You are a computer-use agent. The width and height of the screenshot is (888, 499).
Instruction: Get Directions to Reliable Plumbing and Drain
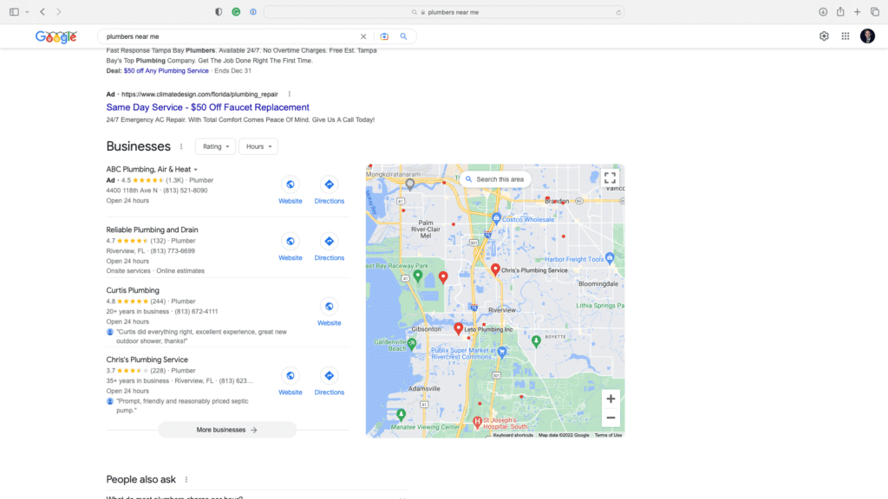pyautogui.click(x=329, y=241)
